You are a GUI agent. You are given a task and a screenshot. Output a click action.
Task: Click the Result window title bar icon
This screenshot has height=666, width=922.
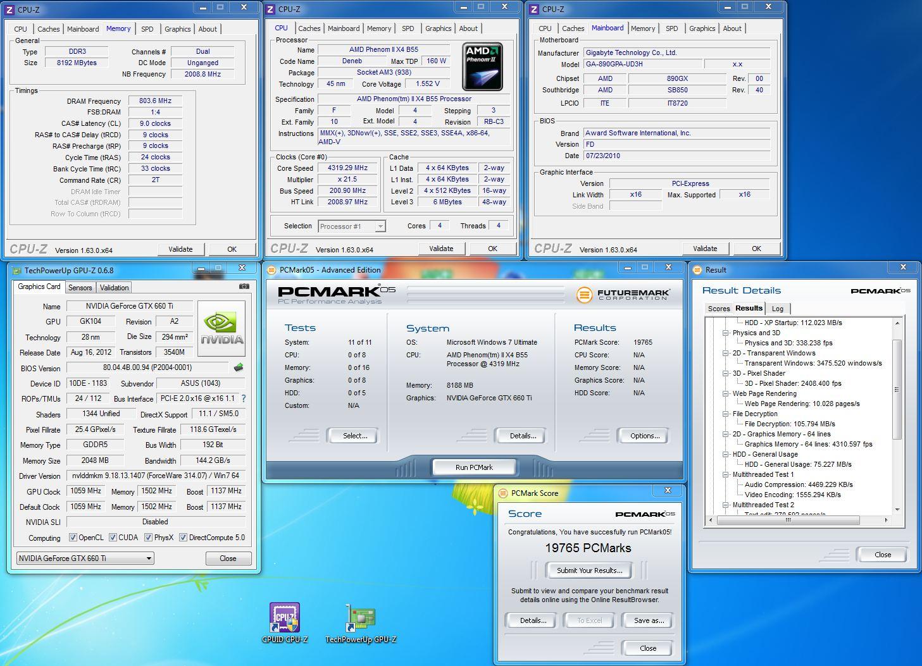click(x=697, y=270)
